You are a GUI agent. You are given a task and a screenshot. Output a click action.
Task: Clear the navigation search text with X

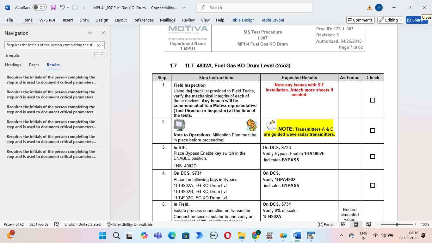[x=98, y=45]
